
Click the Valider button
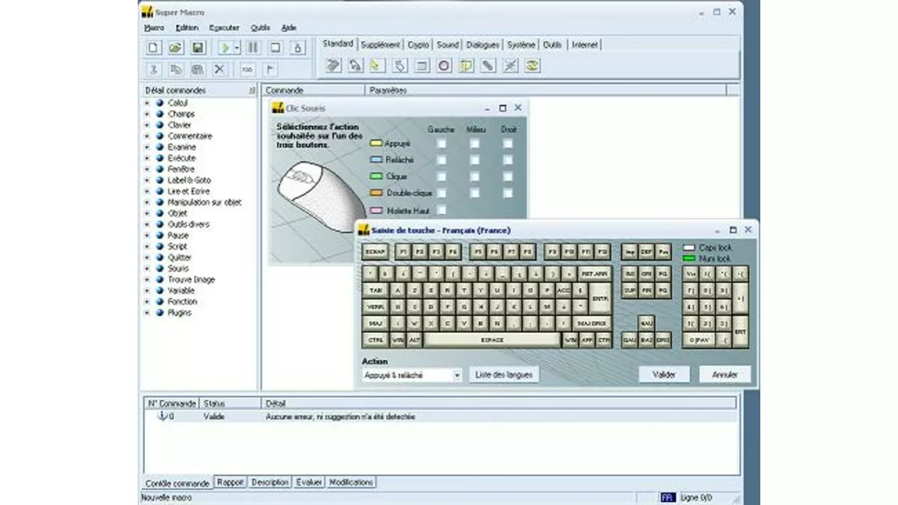click(x=664, y=375)
